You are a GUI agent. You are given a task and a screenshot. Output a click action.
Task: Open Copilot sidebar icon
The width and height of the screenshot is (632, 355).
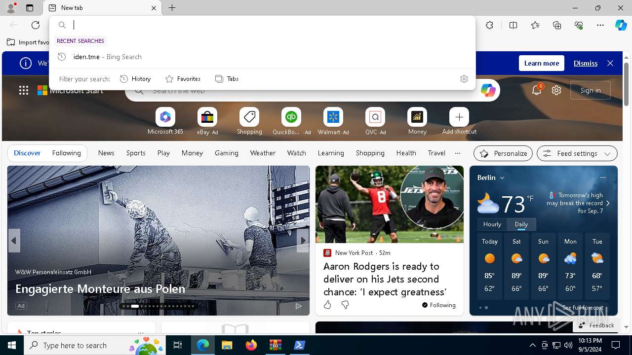pyautogui.click(x=621, y=25)
